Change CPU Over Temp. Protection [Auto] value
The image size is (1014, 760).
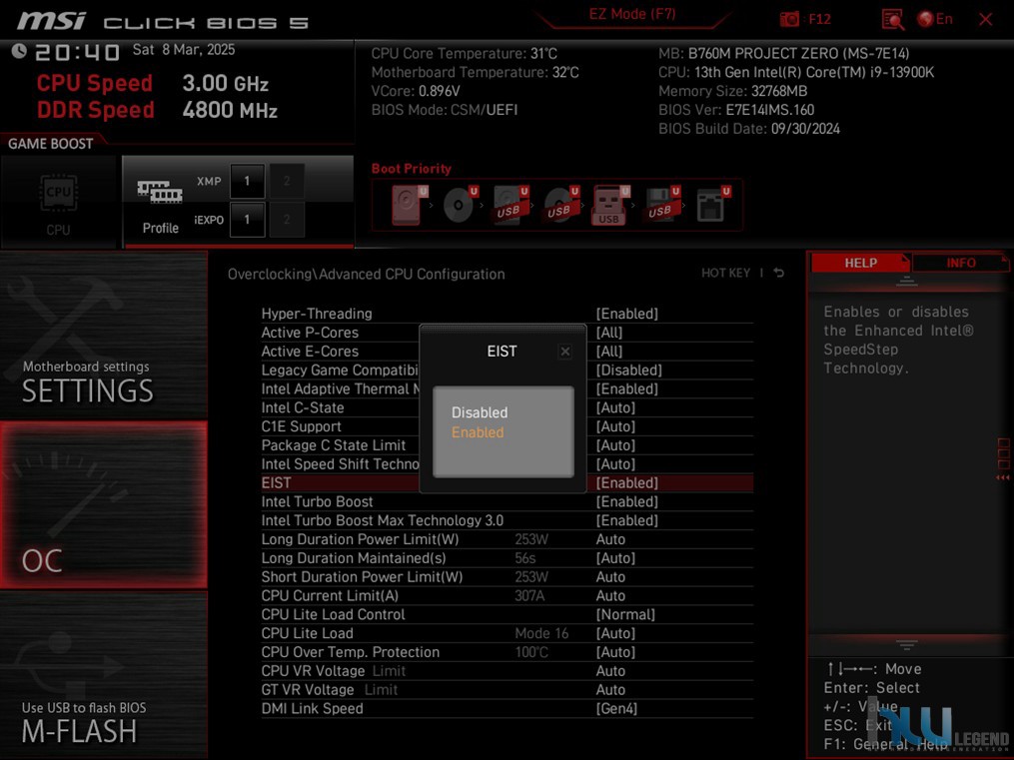click(615, 651)
